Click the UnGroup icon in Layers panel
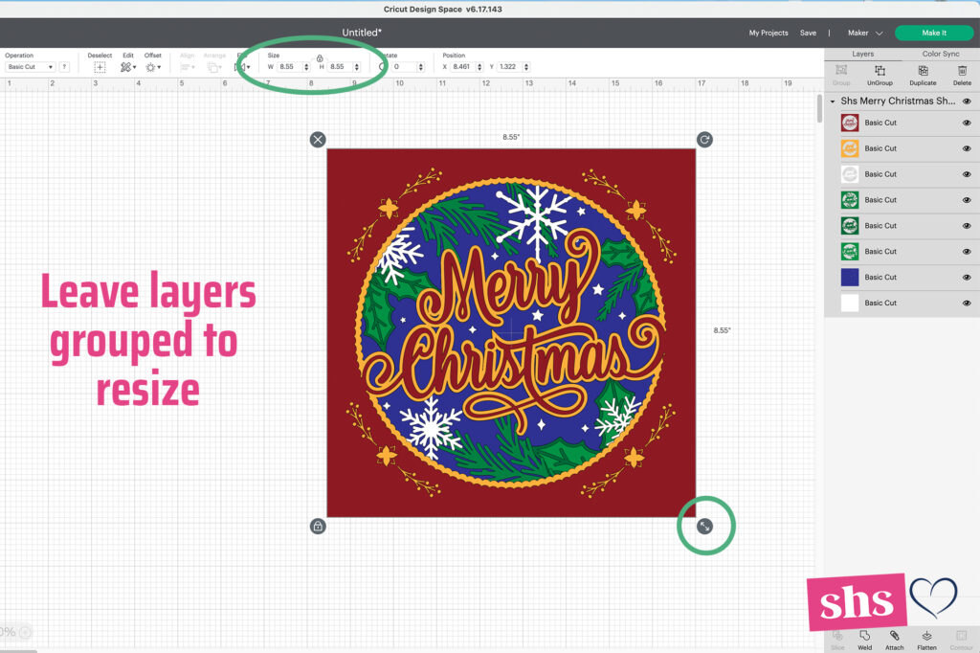Screen dimensions: 980x653 click(880, 71)
